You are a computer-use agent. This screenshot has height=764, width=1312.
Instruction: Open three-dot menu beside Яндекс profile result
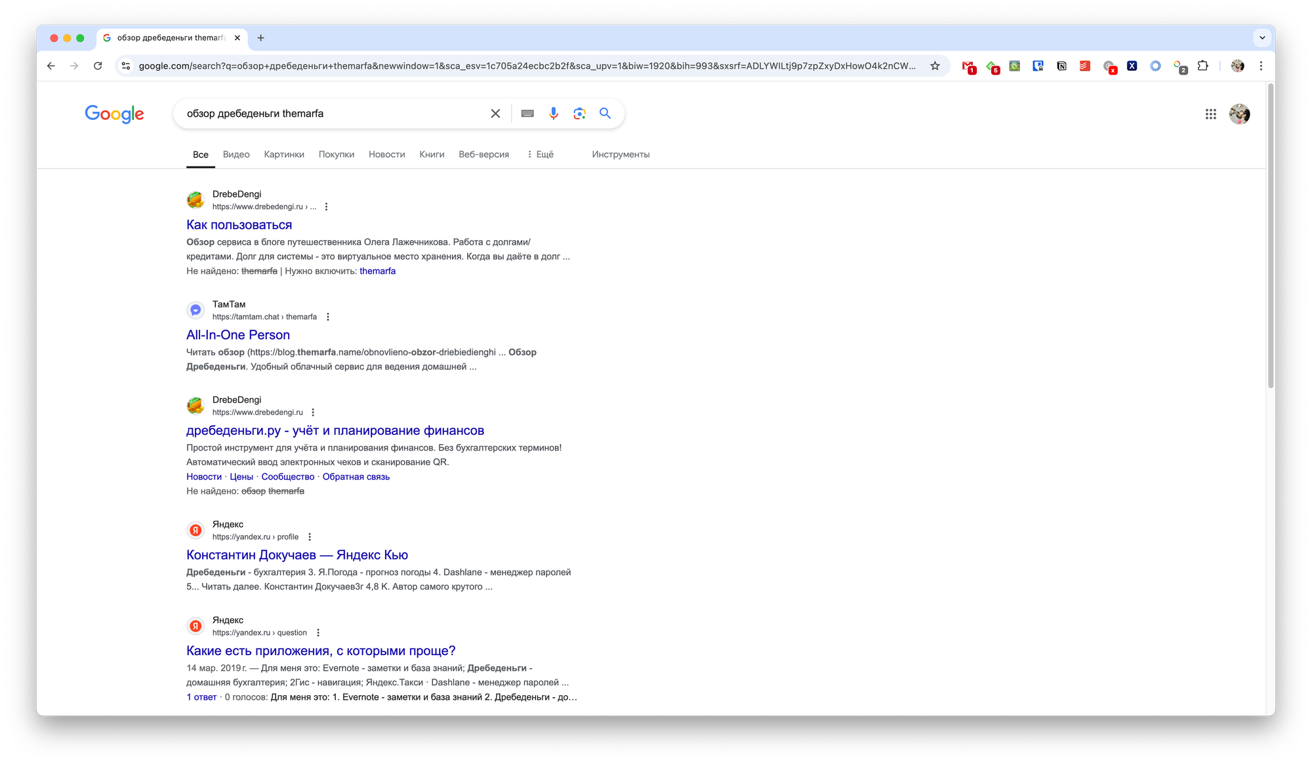point(310,537)
